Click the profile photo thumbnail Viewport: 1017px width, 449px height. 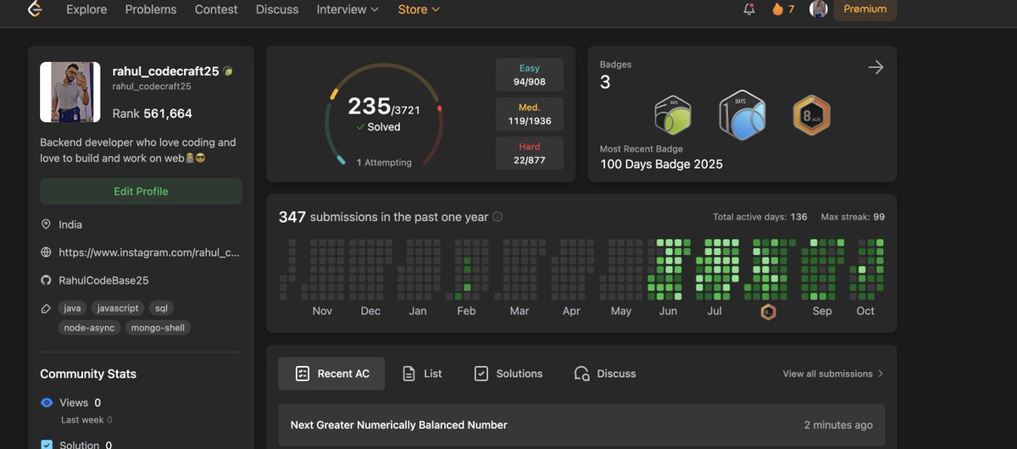[x=70, y=92]
